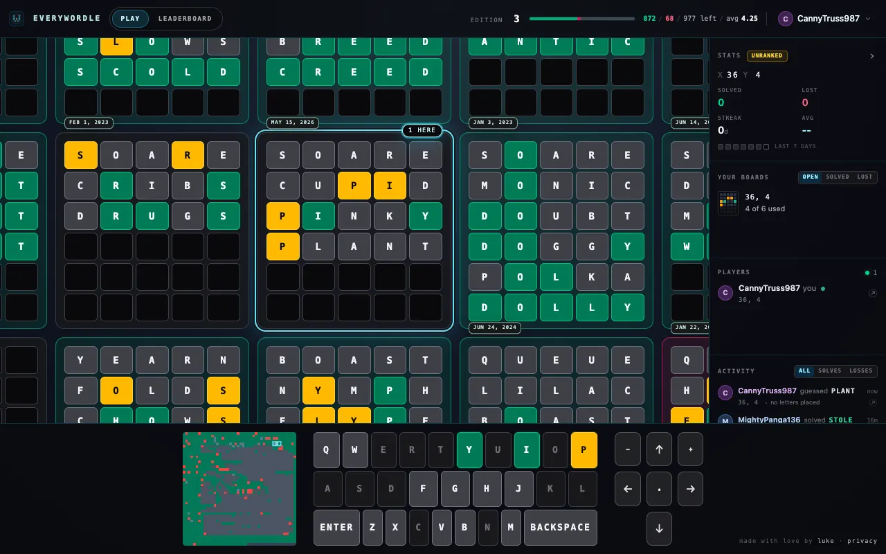Pan right using the right arrow button
Viewport: 886px width, 554px height.
pyautogui.click(x=690, y=489)
